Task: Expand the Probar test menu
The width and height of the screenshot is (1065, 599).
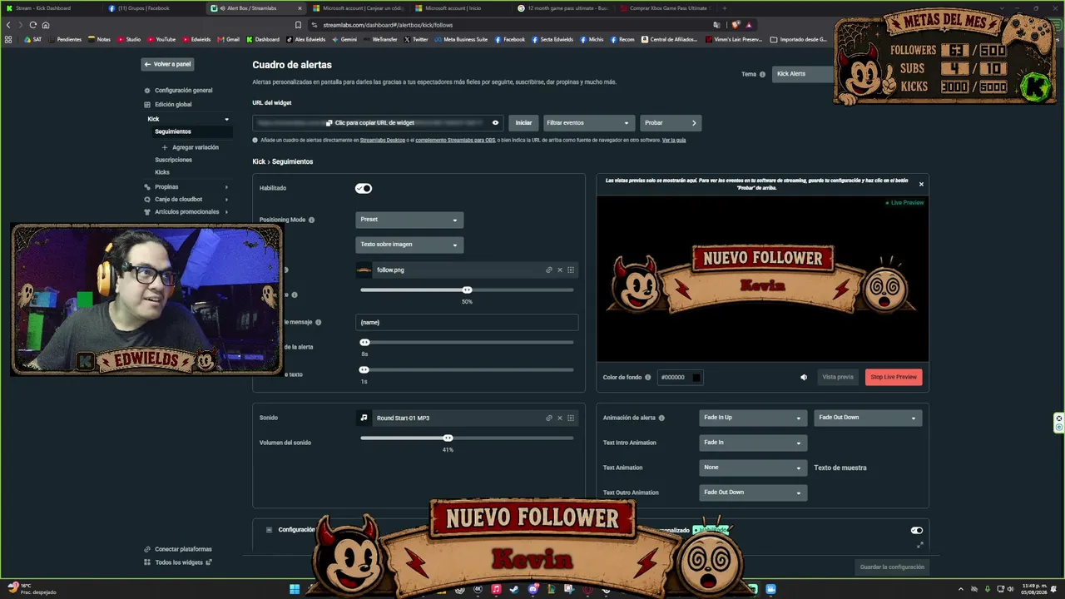Action: click(671, 122)
